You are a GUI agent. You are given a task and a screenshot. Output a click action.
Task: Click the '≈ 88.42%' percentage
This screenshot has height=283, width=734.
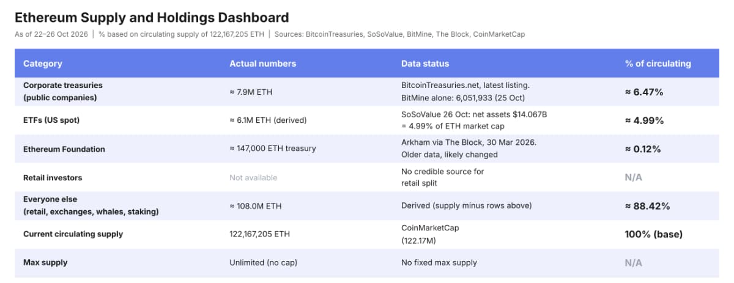(x=647, y=206)
